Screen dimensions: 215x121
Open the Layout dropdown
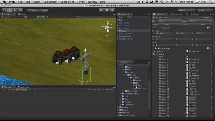205,10
